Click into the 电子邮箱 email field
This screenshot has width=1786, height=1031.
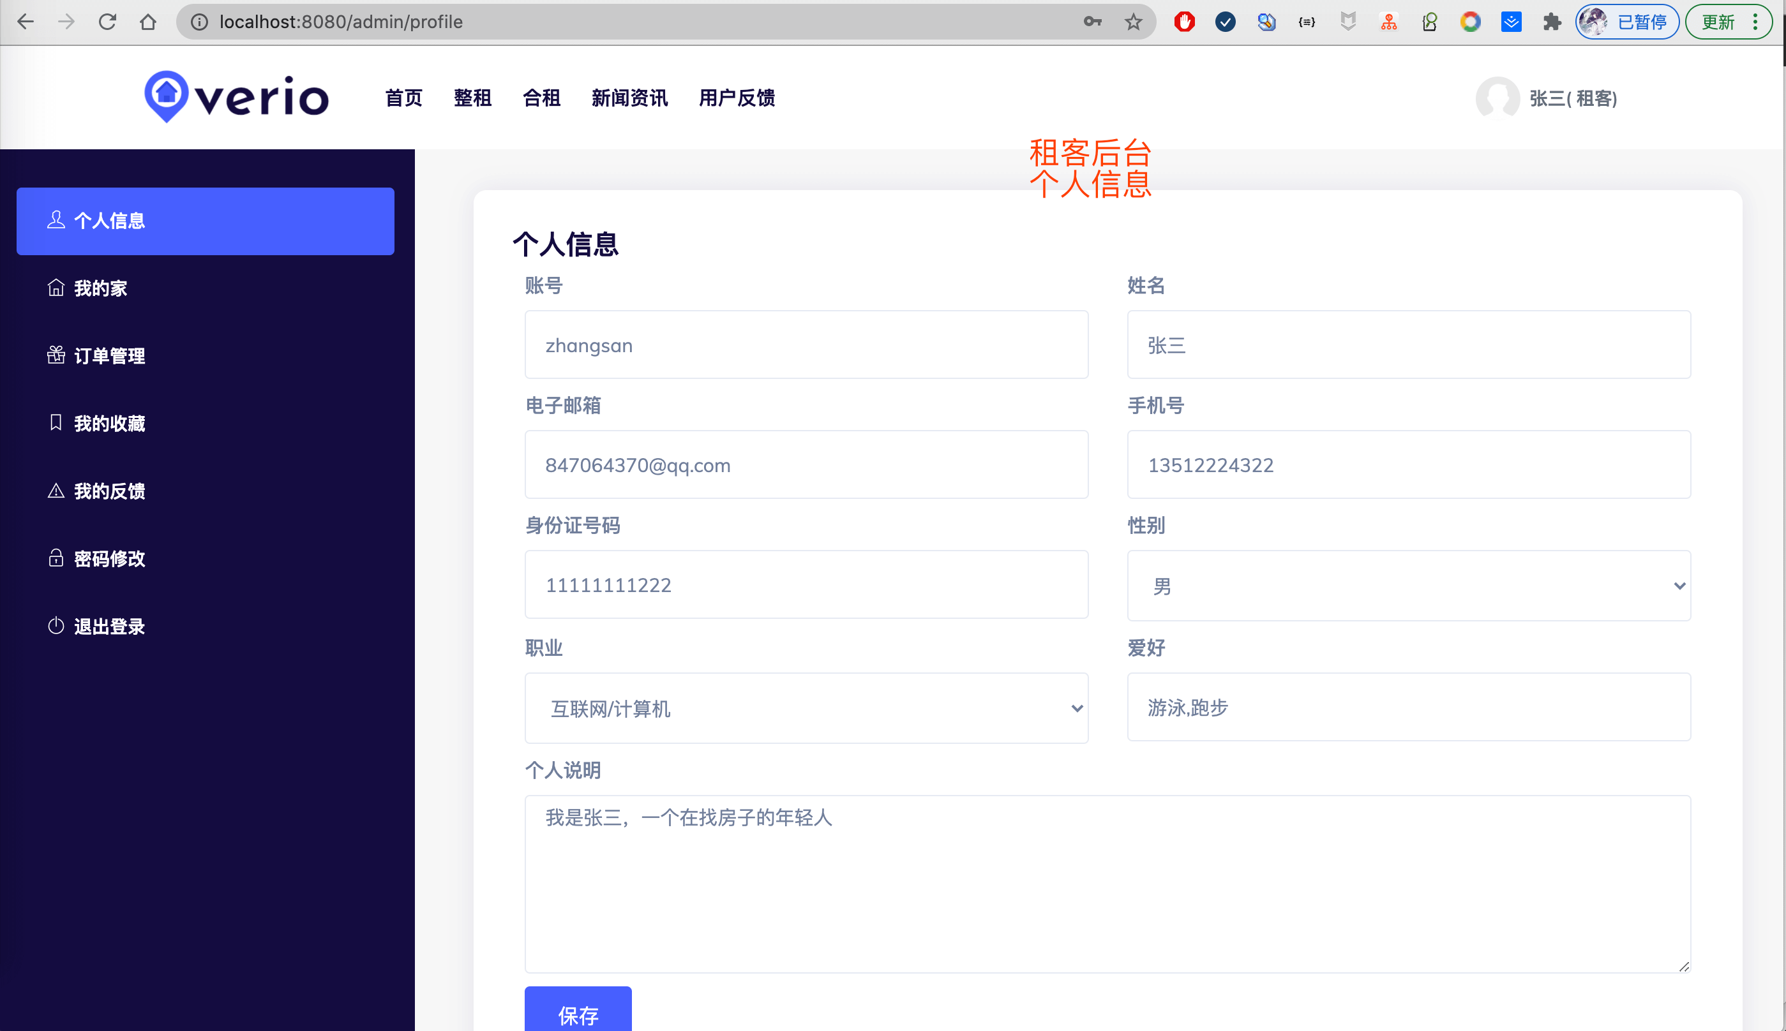click(x=806, y=464)
